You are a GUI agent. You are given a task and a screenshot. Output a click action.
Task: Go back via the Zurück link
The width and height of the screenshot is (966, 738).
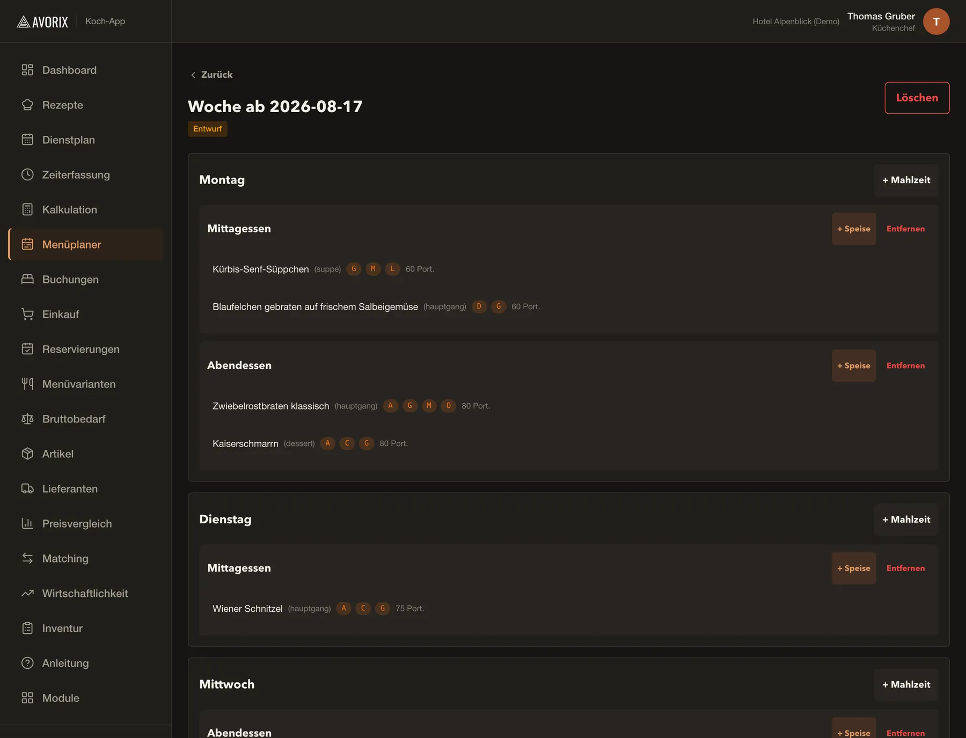[x=211, y=75]
